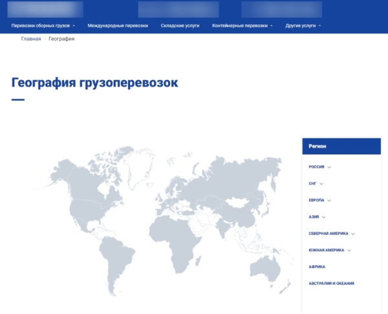Click the Россия region label

click(316, 167)
